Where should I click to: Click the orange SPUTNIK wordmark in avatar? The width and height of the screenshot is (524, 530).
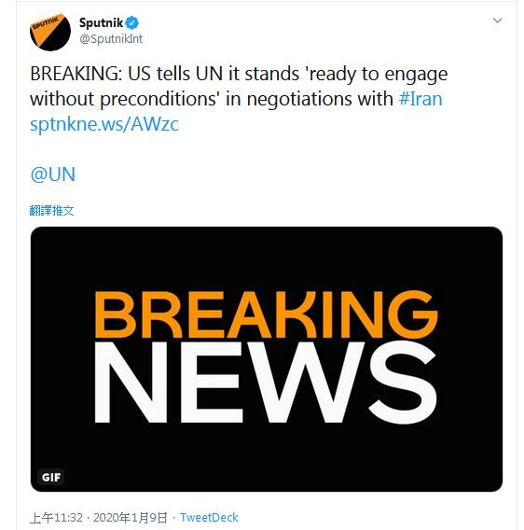coord(46,24)
